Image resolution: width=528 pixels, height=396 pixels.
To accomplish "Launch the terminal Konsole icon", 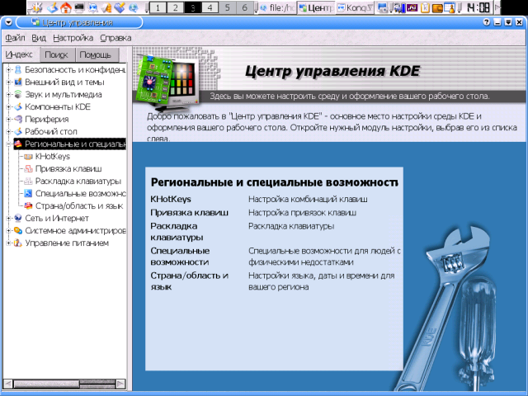I will 79,7.
